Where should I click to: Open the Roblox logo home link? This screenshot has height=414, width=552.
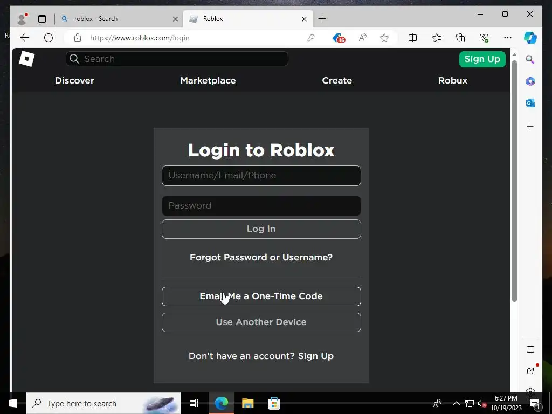[x=27, y=59]
